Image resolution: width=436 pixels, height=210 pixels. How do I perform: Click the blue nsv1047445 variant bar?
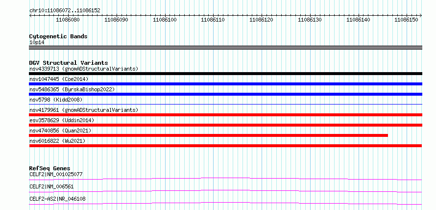pos(225,84)
